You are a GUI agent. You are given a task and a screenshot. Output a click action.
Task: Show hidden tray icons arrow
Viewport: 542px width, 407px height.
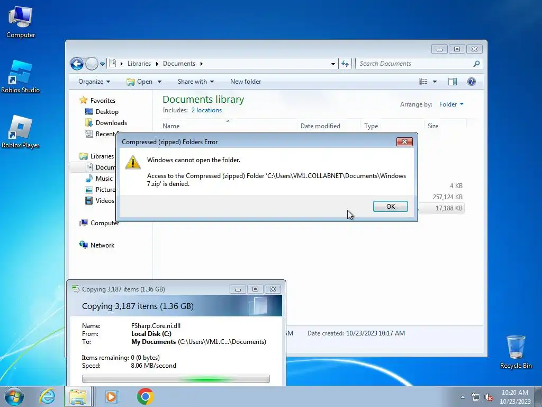tap(463, 397)
